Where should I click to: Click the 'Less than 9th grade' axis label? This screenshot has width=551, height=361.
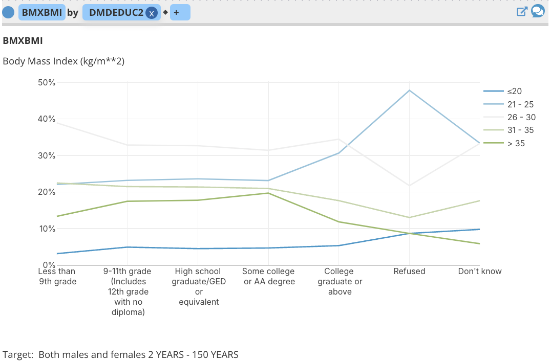(x=57, y=277)
